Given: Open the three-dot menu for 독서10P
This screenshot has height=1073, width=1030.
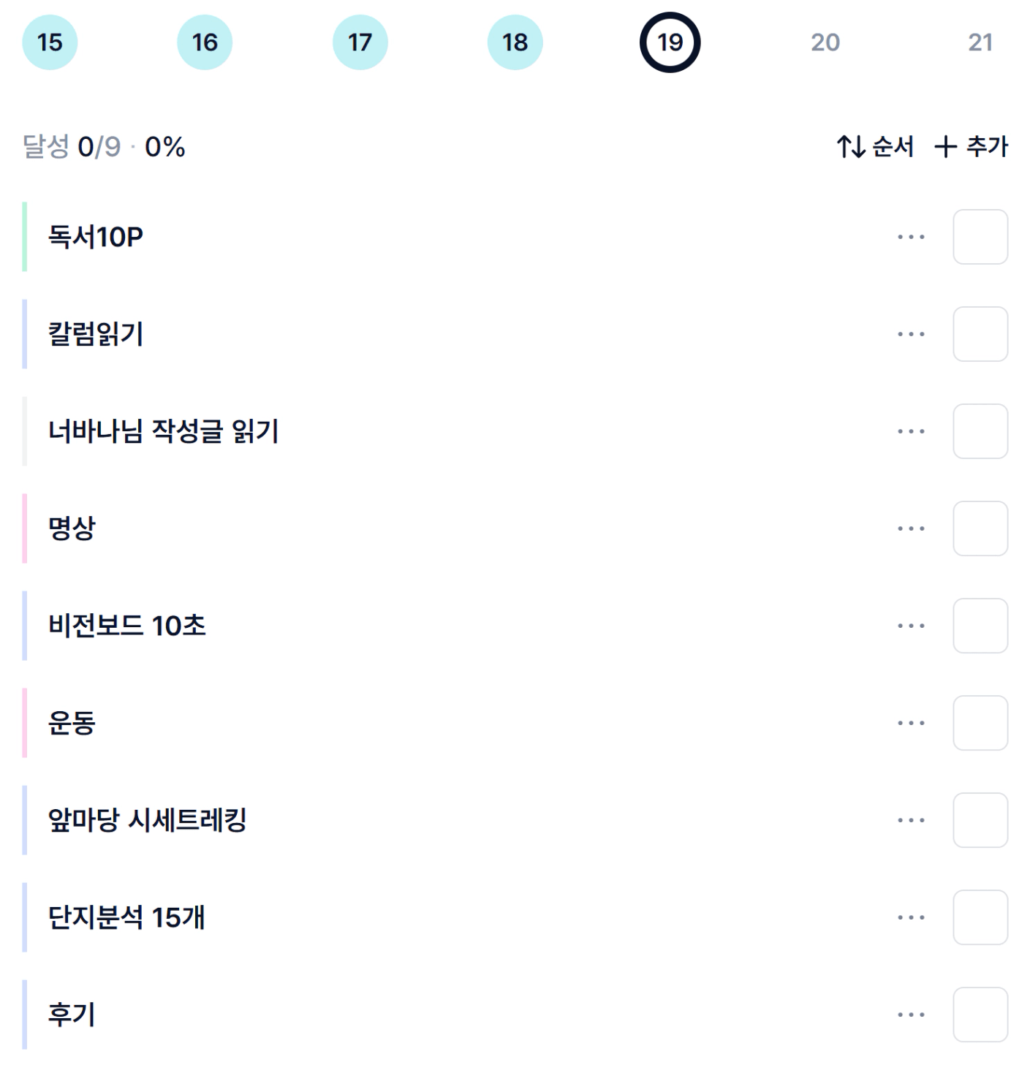Looking at the screenshot, I should (x=911, y=237).
